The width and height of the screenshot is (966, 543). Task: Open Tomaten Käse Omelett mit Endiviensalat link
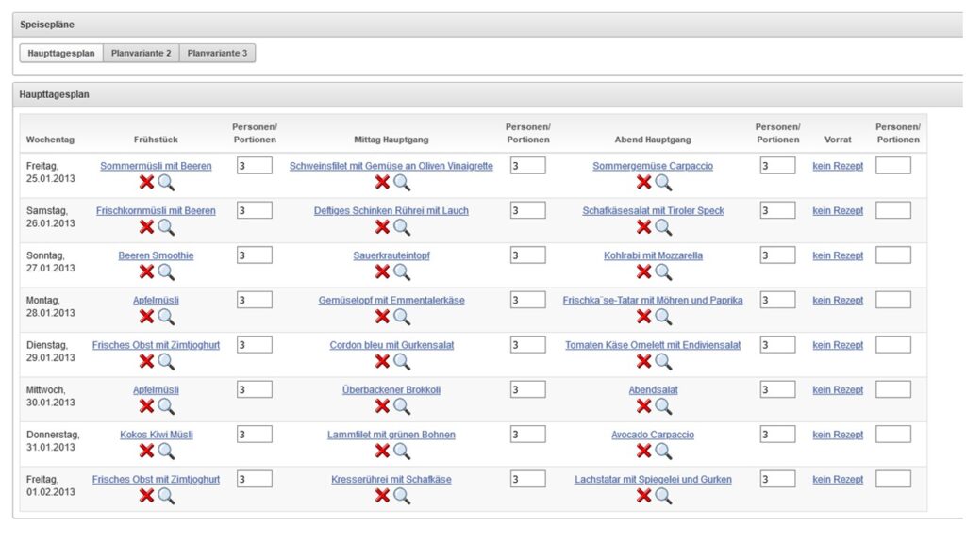[653, 345]
